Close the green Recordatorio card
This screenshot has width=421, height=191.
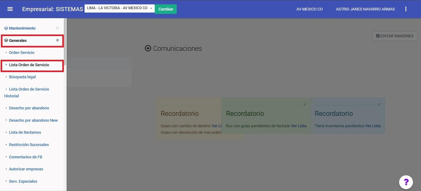click(305, 105)
